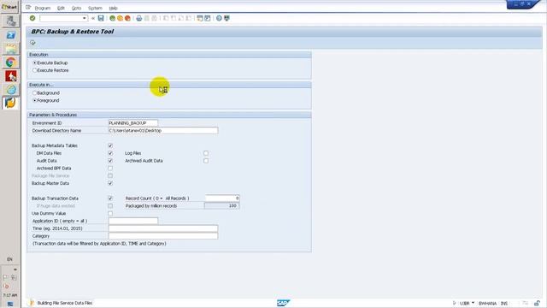Click the red application icon on taskbar

pyautogui.click(x=11, y=76)
